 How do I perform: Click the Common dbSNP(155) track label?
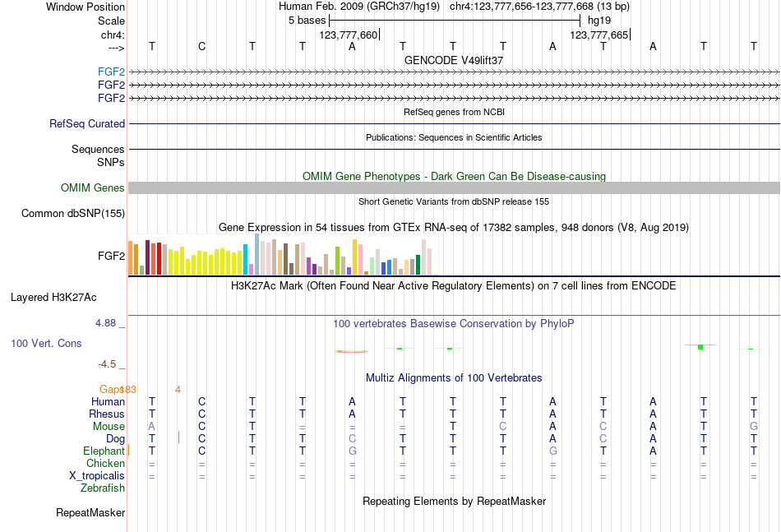point(72,213)
